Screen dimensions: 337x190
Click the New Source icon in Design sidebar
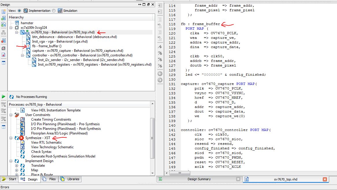pos(3,12)
